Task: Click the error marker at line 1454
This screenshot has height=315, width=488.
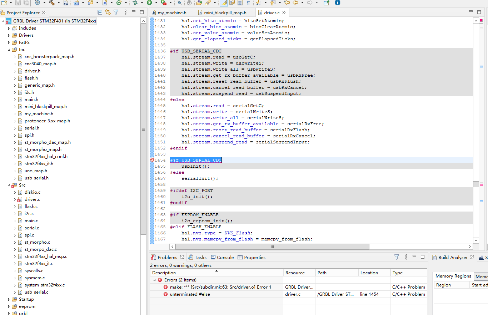Action: [152, 160]
